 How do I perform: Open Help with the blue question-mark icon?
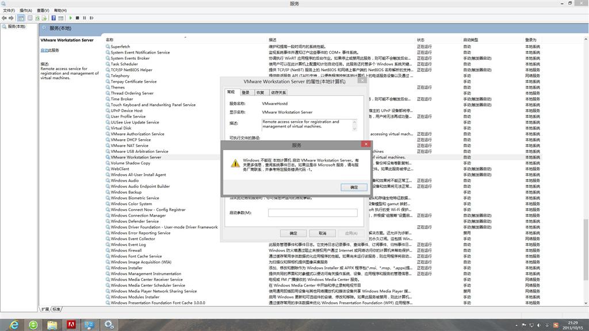53,18
